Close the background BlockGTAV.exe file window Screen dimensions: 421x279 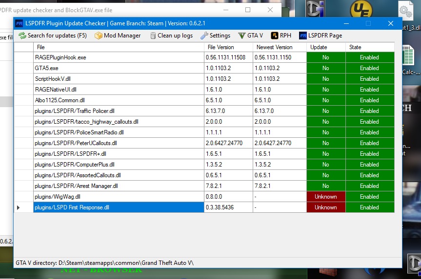[270, 10]
